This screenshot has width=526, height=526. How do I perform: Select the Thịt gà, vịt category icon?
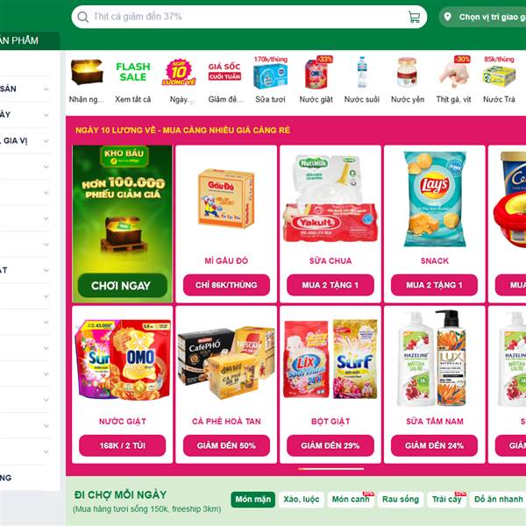[x=453, y=73]
